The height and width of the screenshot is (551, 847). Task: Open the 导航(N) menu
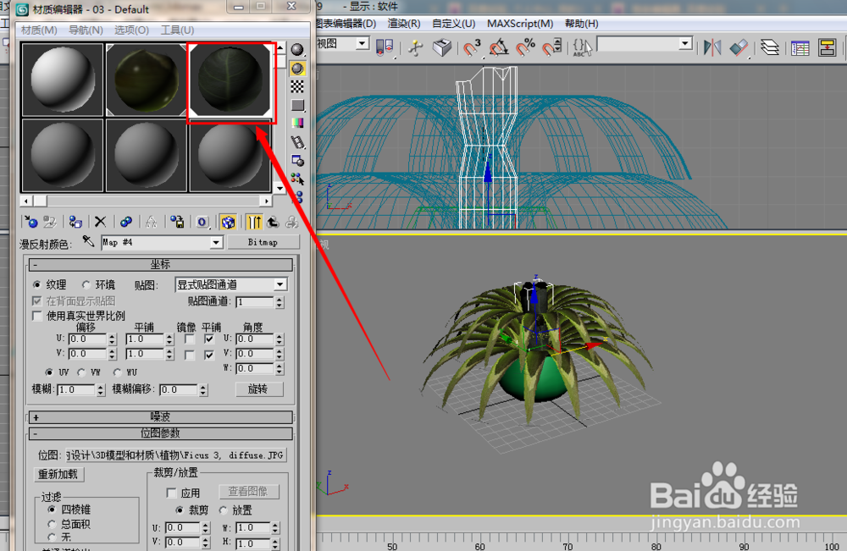click(x=86, y=30)
